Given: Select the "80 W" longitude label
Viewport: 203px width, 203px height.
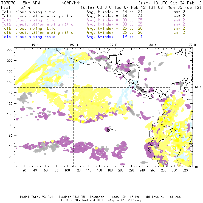Looking at the screenshot, I should pyautogui.click(x=153, y=45).
